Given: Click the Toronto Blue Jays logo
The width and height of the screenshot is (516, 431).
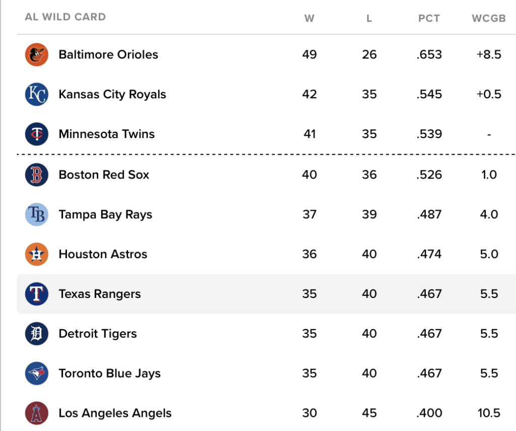Looking at the screenshot, I should [36, 374].
